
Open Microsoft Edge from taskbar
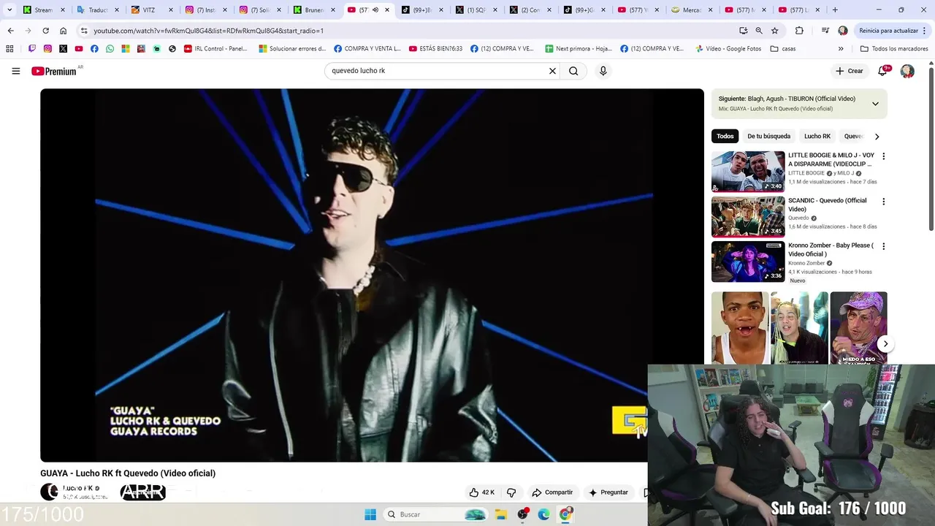coord(544,514)
